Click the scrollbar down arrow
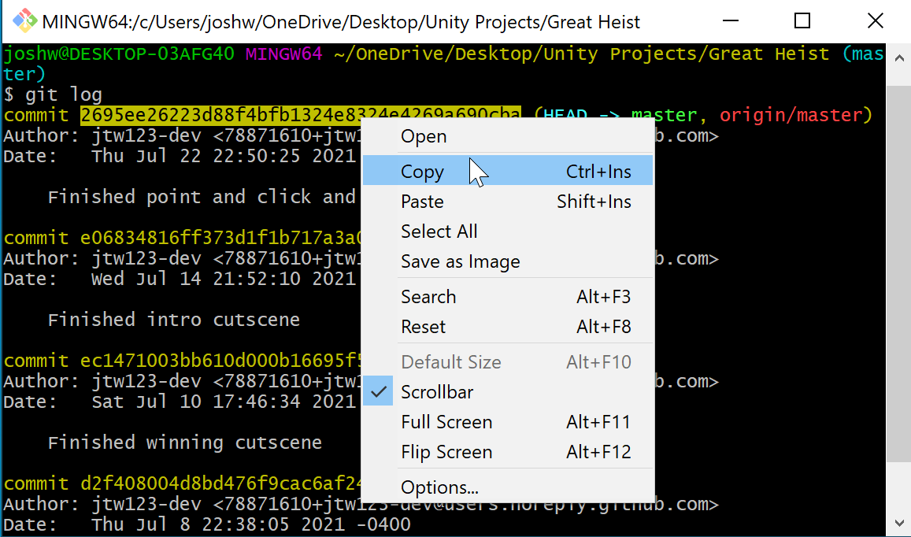 tap(898, 522)
